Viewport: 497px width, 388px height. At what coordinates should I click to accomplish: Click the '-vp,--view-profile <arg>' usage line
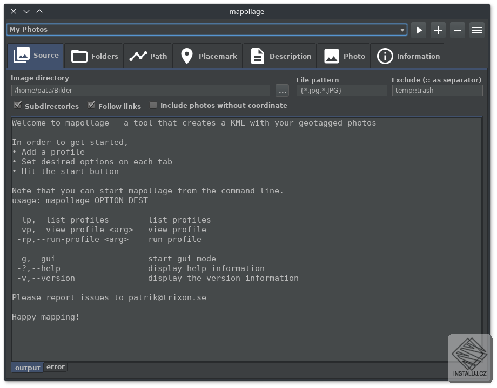point(112,230)
